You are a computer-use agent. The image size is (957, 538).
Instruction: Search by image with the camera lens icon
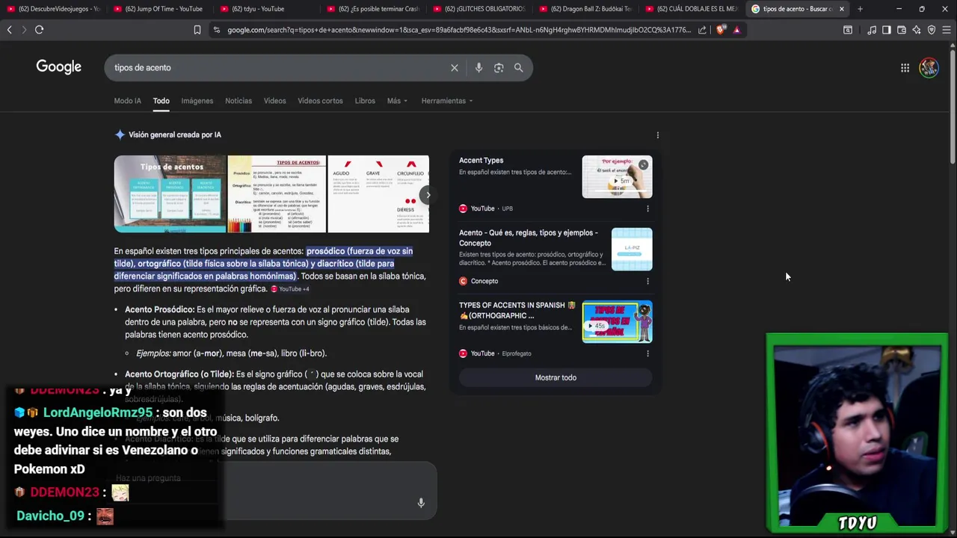[x=499, y=68]
